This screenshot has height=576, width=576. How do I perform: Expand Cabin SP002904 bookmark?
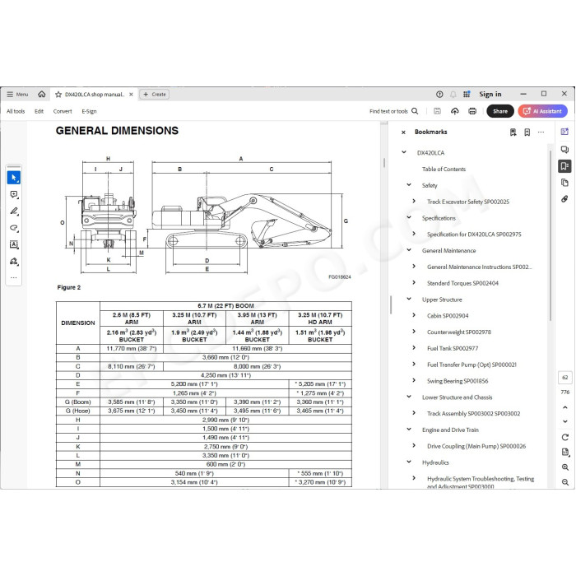point(414,315)
